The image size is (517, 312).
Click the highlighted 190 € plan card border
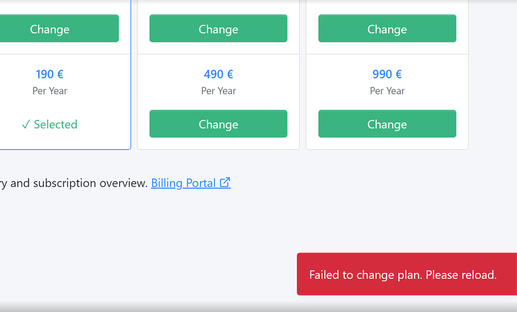coord(131,101)
